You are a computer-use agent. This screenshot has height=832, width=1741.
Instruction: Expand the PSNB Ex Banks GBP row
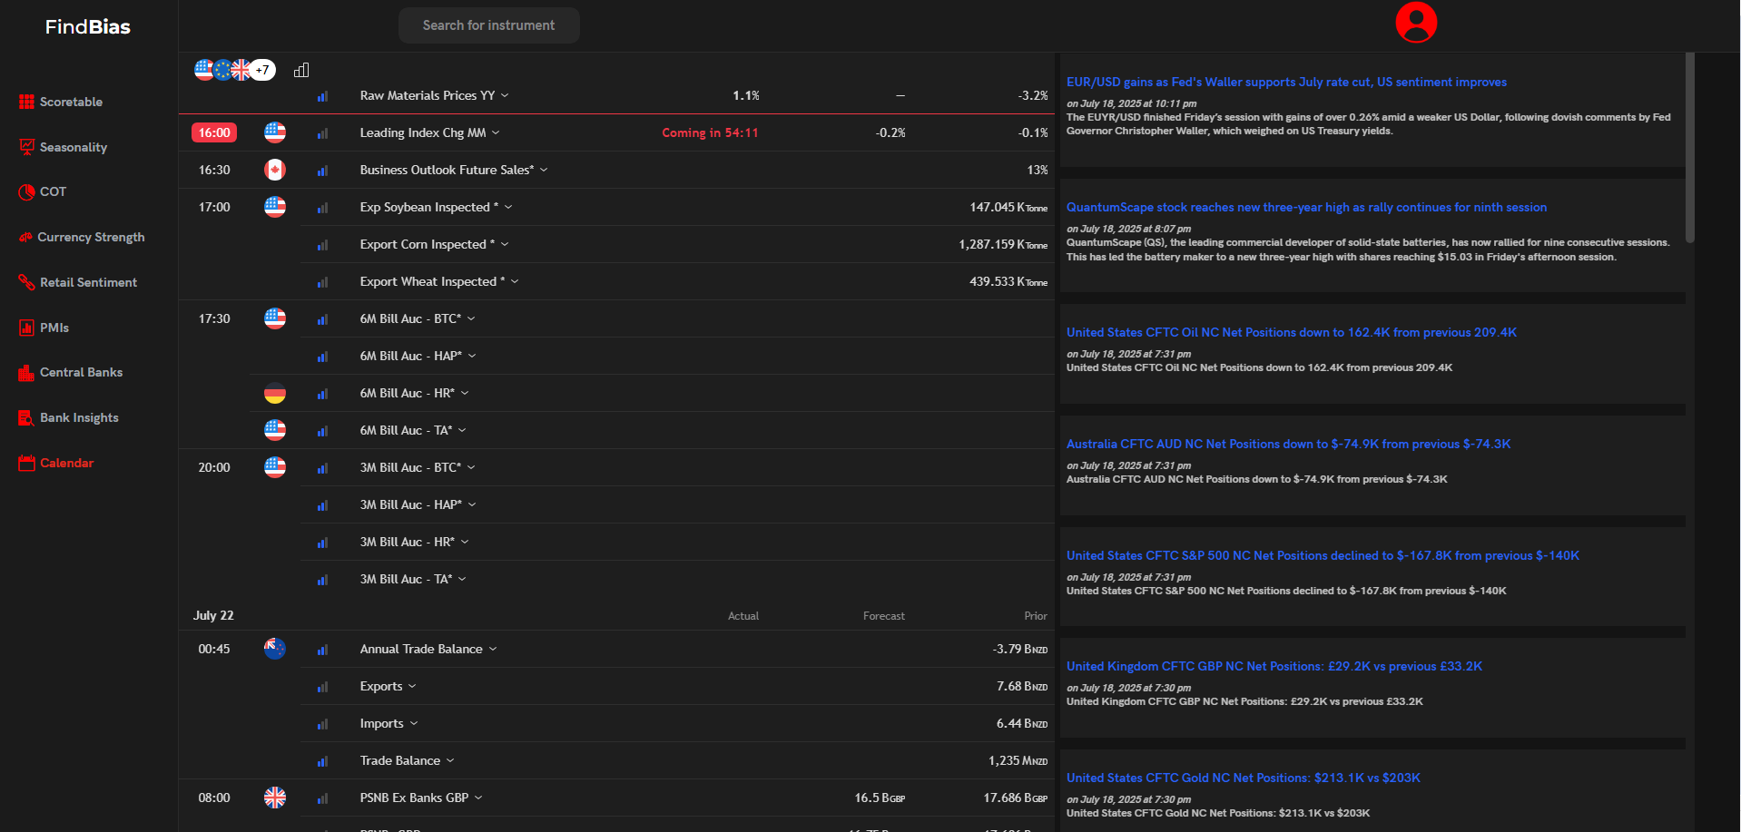(478, 798)
